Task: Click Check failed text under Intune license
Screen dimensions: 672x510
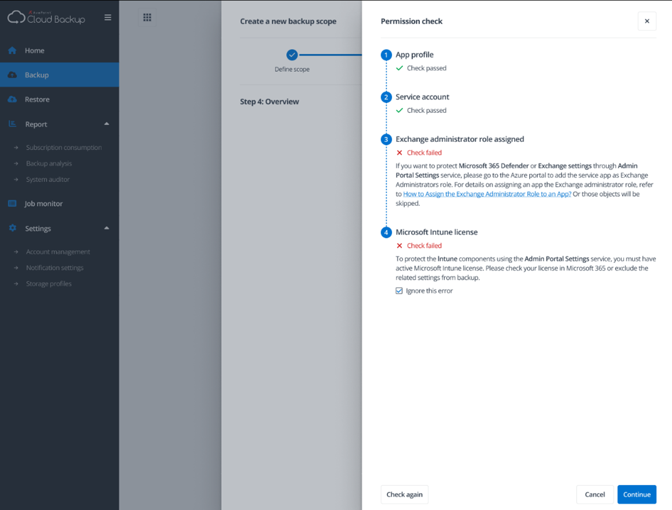Action: point(424,246)
